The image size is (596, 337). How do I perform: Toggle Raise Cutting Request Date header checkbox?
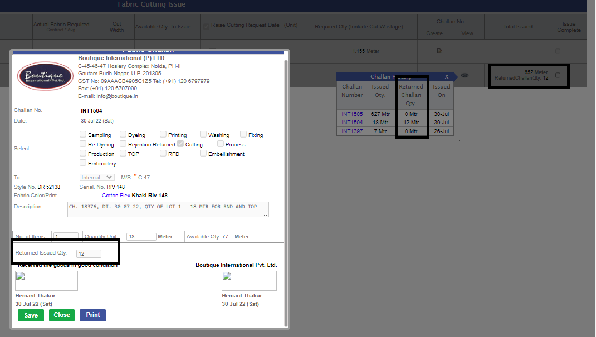(x=206, y=26)
